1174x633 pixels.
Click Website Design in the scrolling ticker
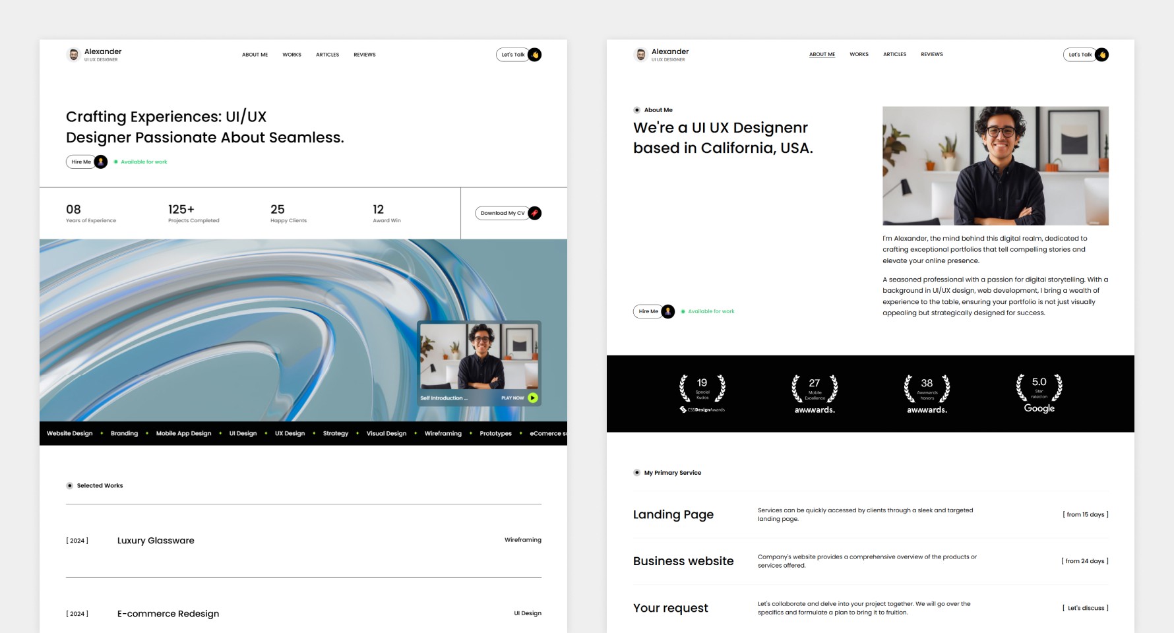[70, 433]
